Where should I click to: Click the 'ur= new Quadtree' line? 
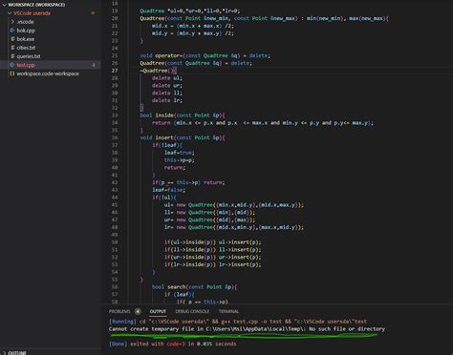pyautogui.click(x=209, y=219)
